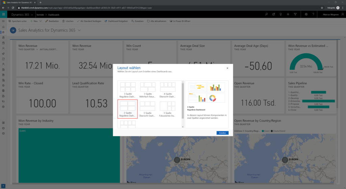Click 'In Power BI öffnen' command
The width and height of the screenshot is (346, 189).
(180, 21)
